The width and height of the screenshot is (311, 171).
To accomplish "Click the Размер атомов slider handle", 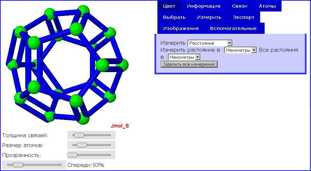I will pyautogui.click(x=82, y=145).
